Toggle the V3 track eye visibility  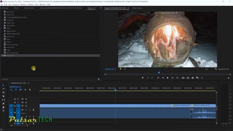click(26, 99)
